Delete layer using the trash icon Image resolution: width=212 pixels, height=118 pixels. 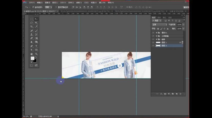coord(180,94)
